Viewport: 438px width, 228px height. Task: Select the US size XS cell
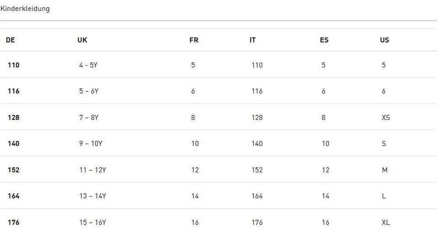coord(386,117)
